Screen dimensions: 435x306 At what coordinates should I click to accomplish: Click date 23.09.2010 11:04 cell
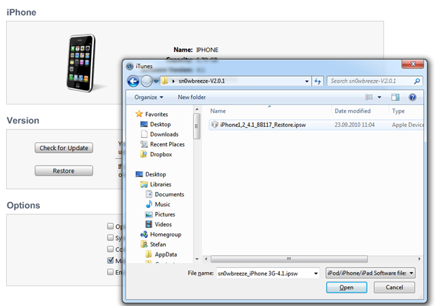click(x=355, y=125)
